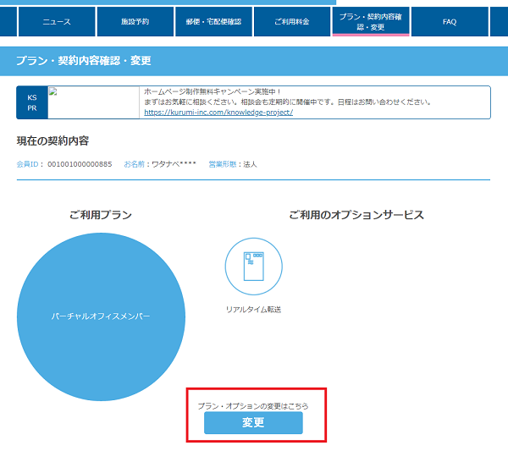
Task: Open the FAQ tab
Action: [450, 21]
